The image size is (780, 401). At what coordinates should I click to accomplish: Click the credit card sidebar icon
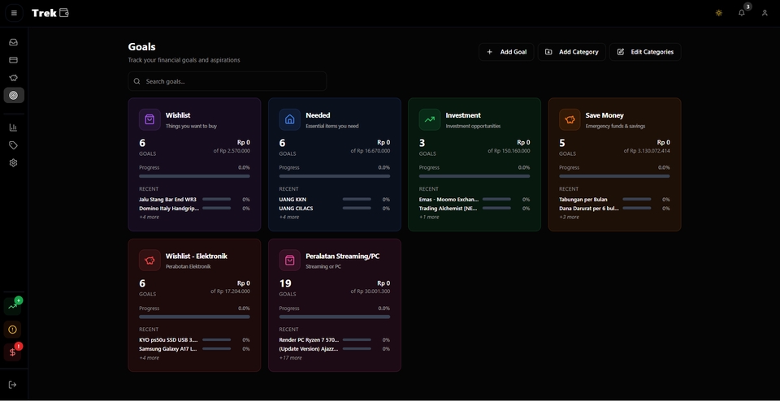(x=13, y=60)
